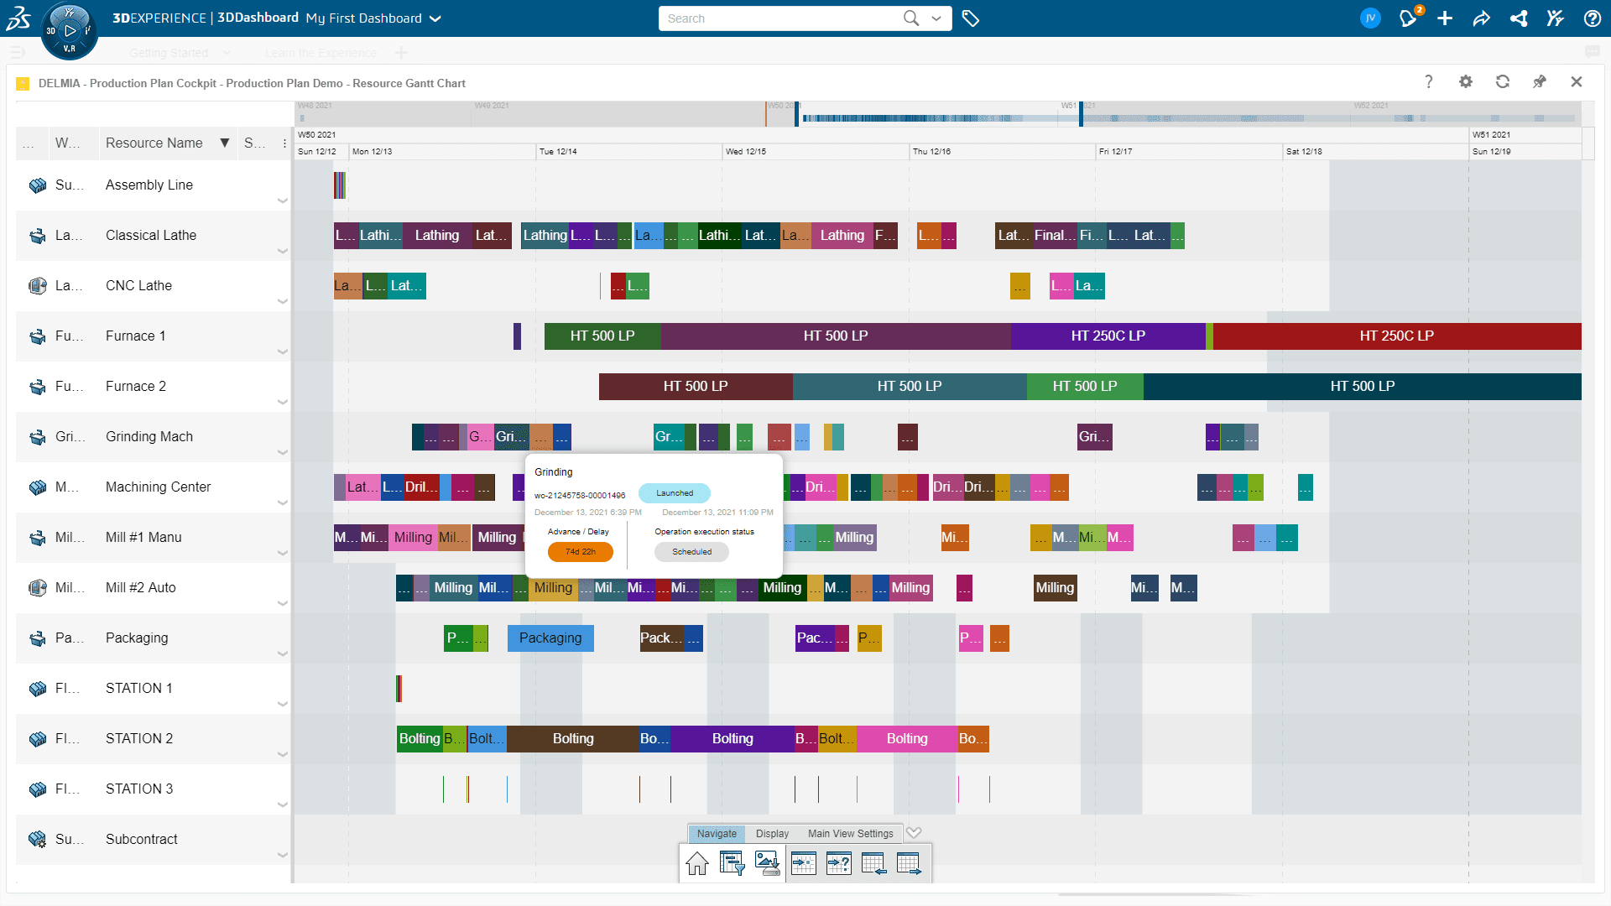Click the refresh icon in dashboard header
Image resolution: width=1611 pixels, height=906 pixels.
[1501, 83]
